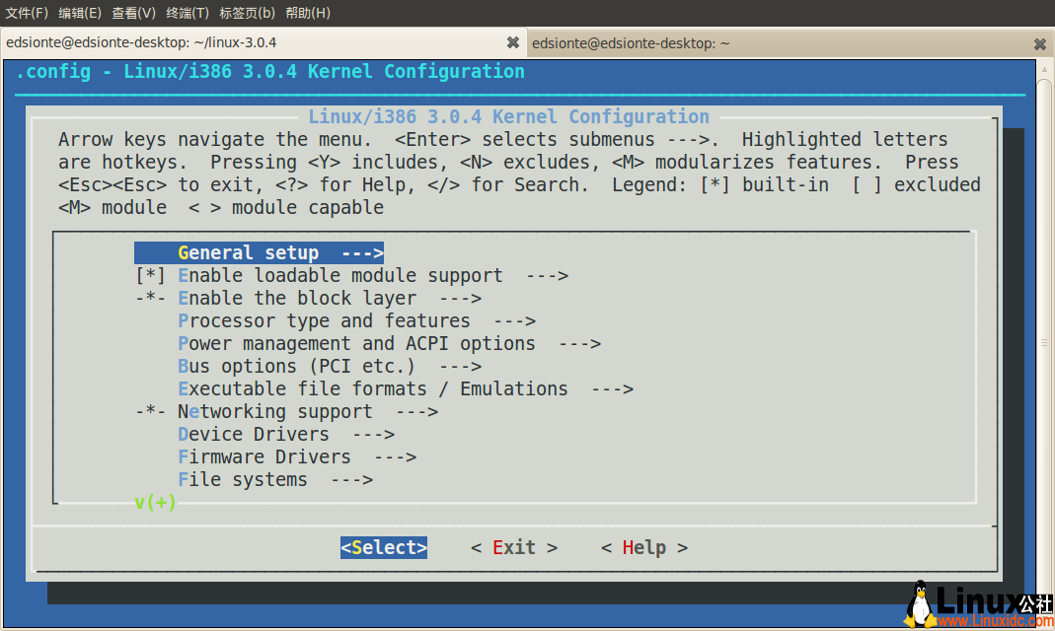Close the second edsionte-desktop terminal tab
The height and width of the screenshot is (631, 1055).
(x=1039, y=44)
